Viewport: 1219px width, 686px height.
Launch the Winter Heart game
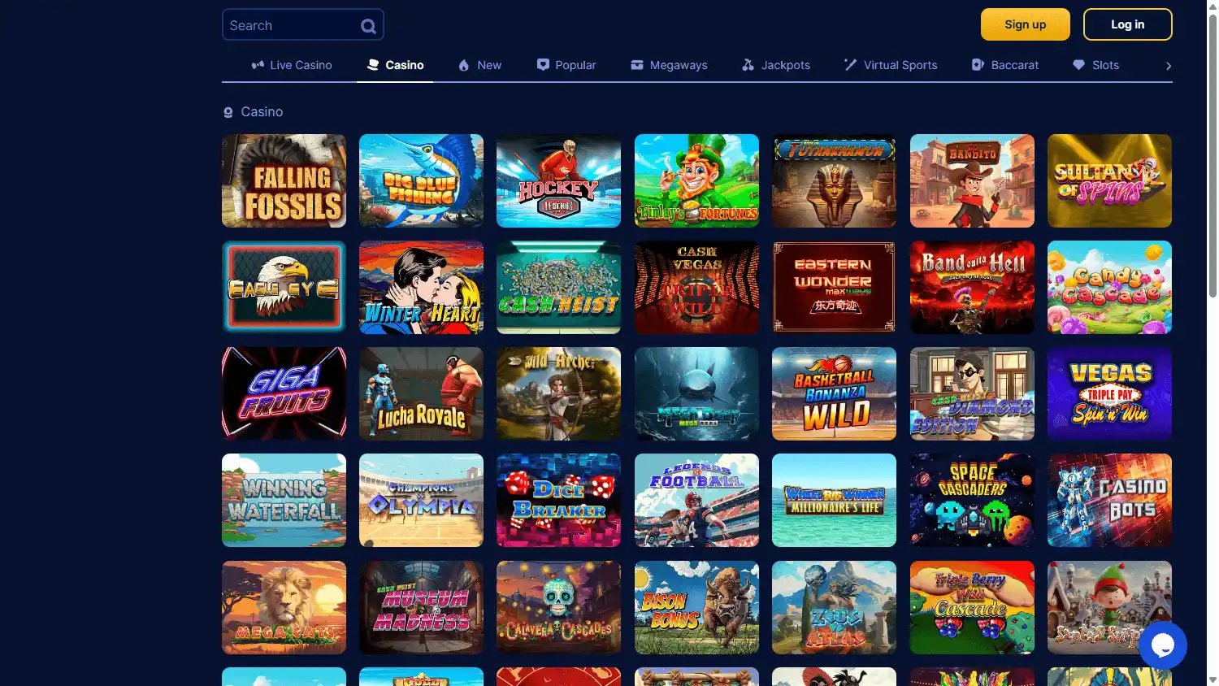point(421,287)
